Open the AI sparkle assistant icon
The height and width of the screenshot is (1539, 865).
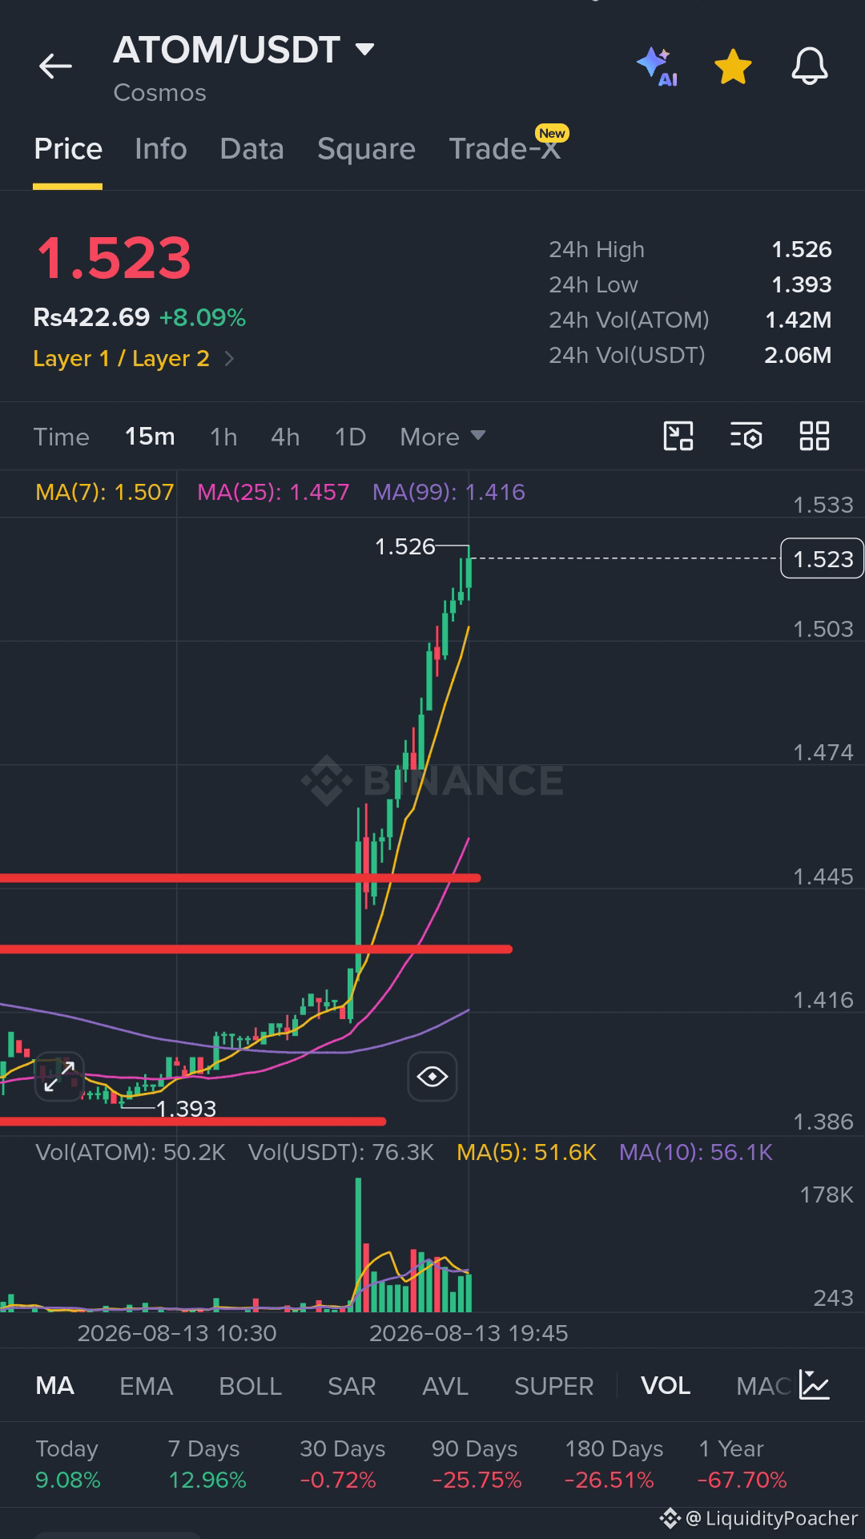(x=657, y=66)
